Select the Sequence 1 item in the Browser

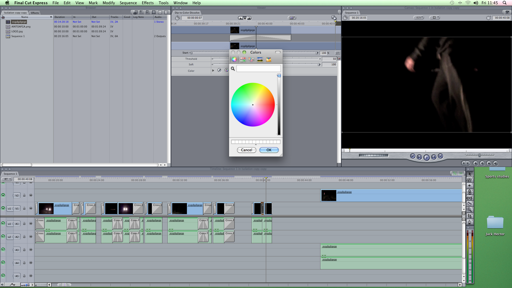click(x=18, y=36)
